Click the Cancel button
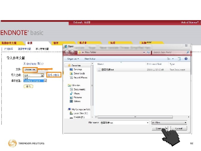This screenshot has width=201, height=151. pos(179,128)
